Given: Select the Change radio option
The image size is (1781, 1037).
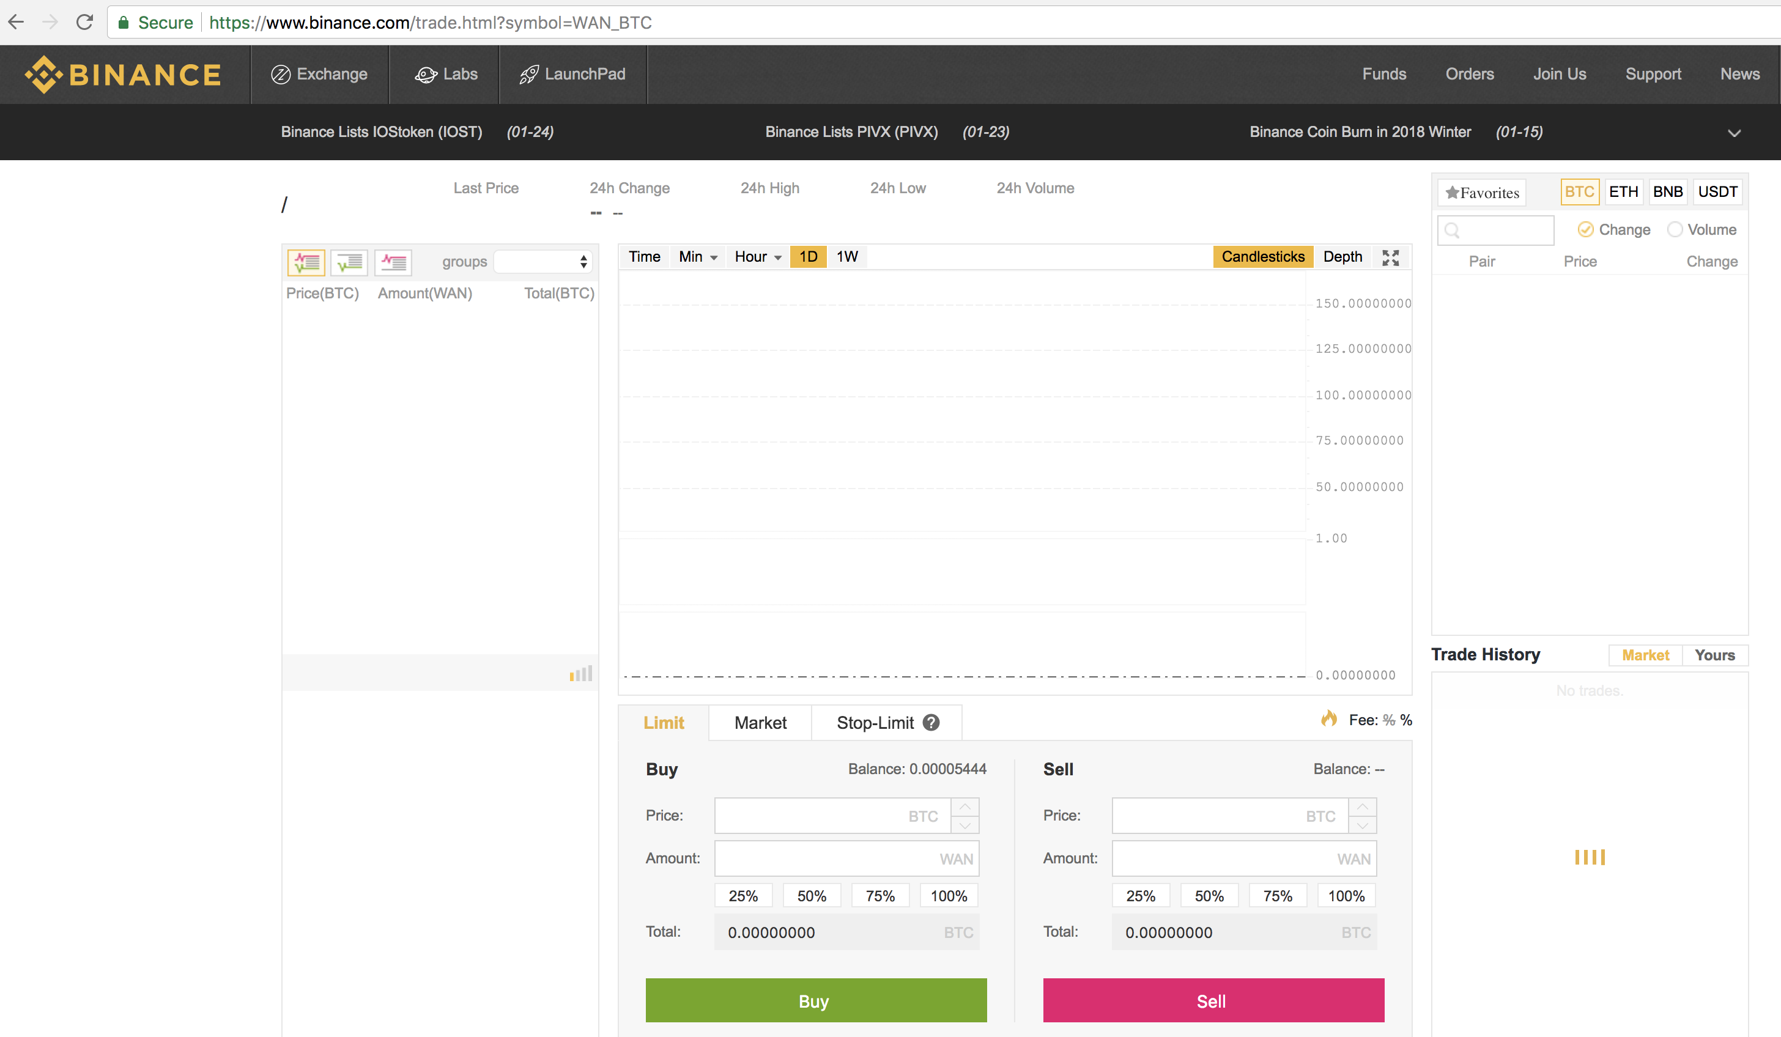Looking at the screenshot, I should click(1585, 229).
